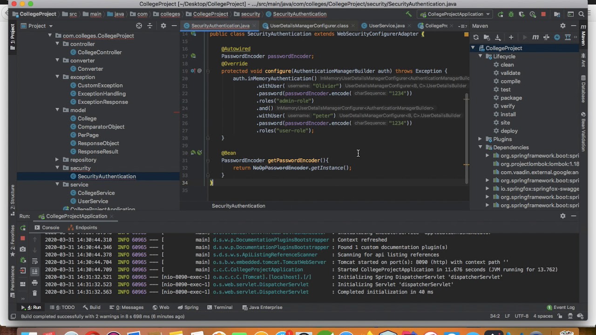This screenshot has height=335, width=596.
Task: Reimport Maven projects with the refresh icon
Action: (x=476, y=37)
